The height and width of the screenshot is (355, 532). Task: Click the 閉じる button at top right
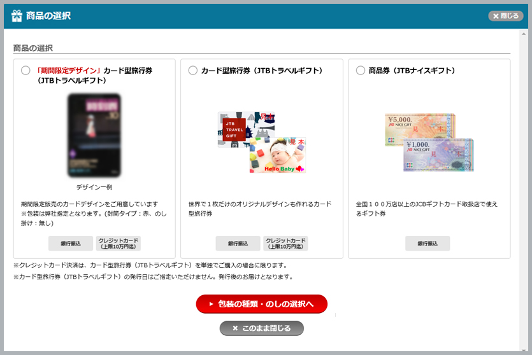(x=505, y=16)
